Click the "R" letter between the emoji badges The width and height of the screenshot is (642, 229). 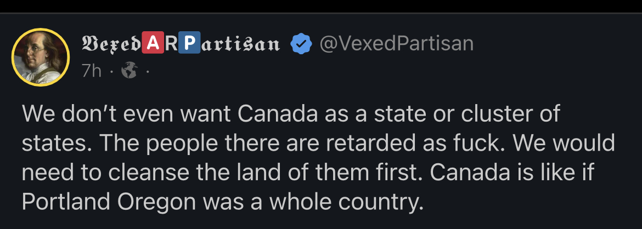click(x=171, y=44)
